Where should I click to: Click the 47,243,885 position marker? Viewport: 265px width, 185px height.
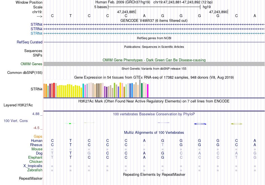(x=126, y=12)
